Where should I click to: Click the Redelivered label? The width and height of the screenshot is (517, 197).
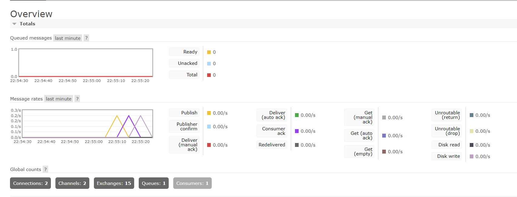pyautogui.click(x=272, y=145)
